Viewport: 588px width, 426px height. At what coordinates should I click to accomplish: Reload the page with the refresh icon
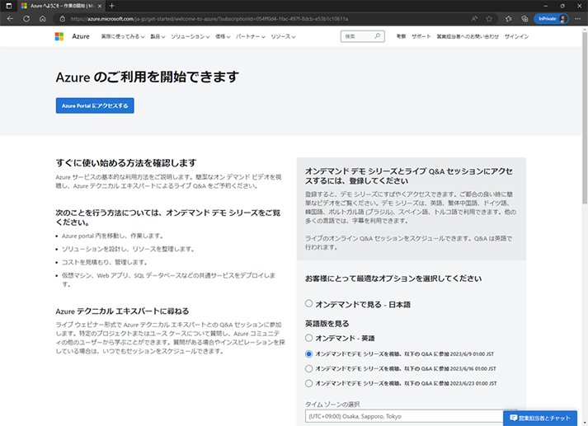click(26, 19)
